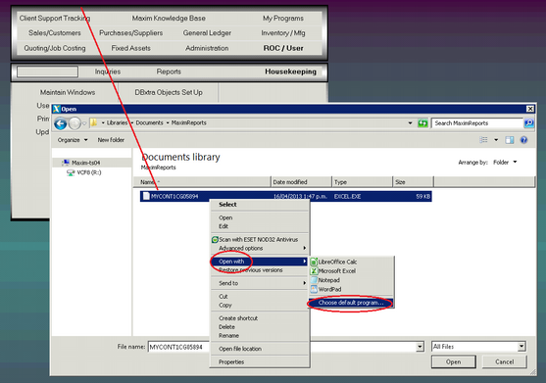Viewport: 546px width, 383px height.
Task: Click the search magnifier icon
Action: coord(529,123)
